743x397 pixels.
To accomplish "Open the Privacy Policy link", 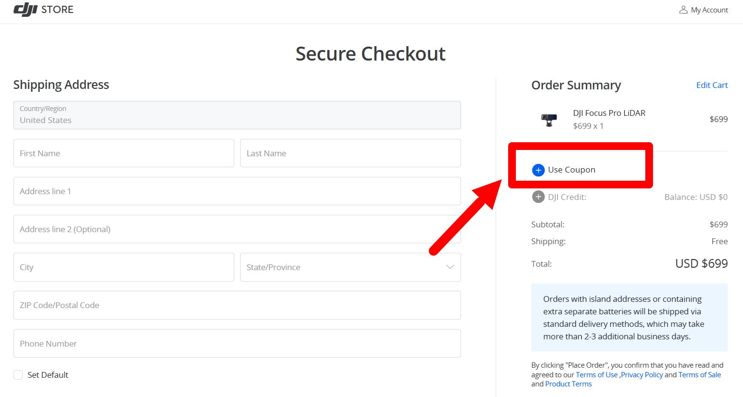I will (642, 375).
